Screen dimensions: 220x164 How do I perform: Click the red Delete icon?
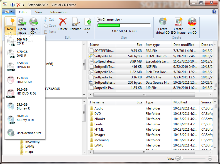click(x=63, y=22)
